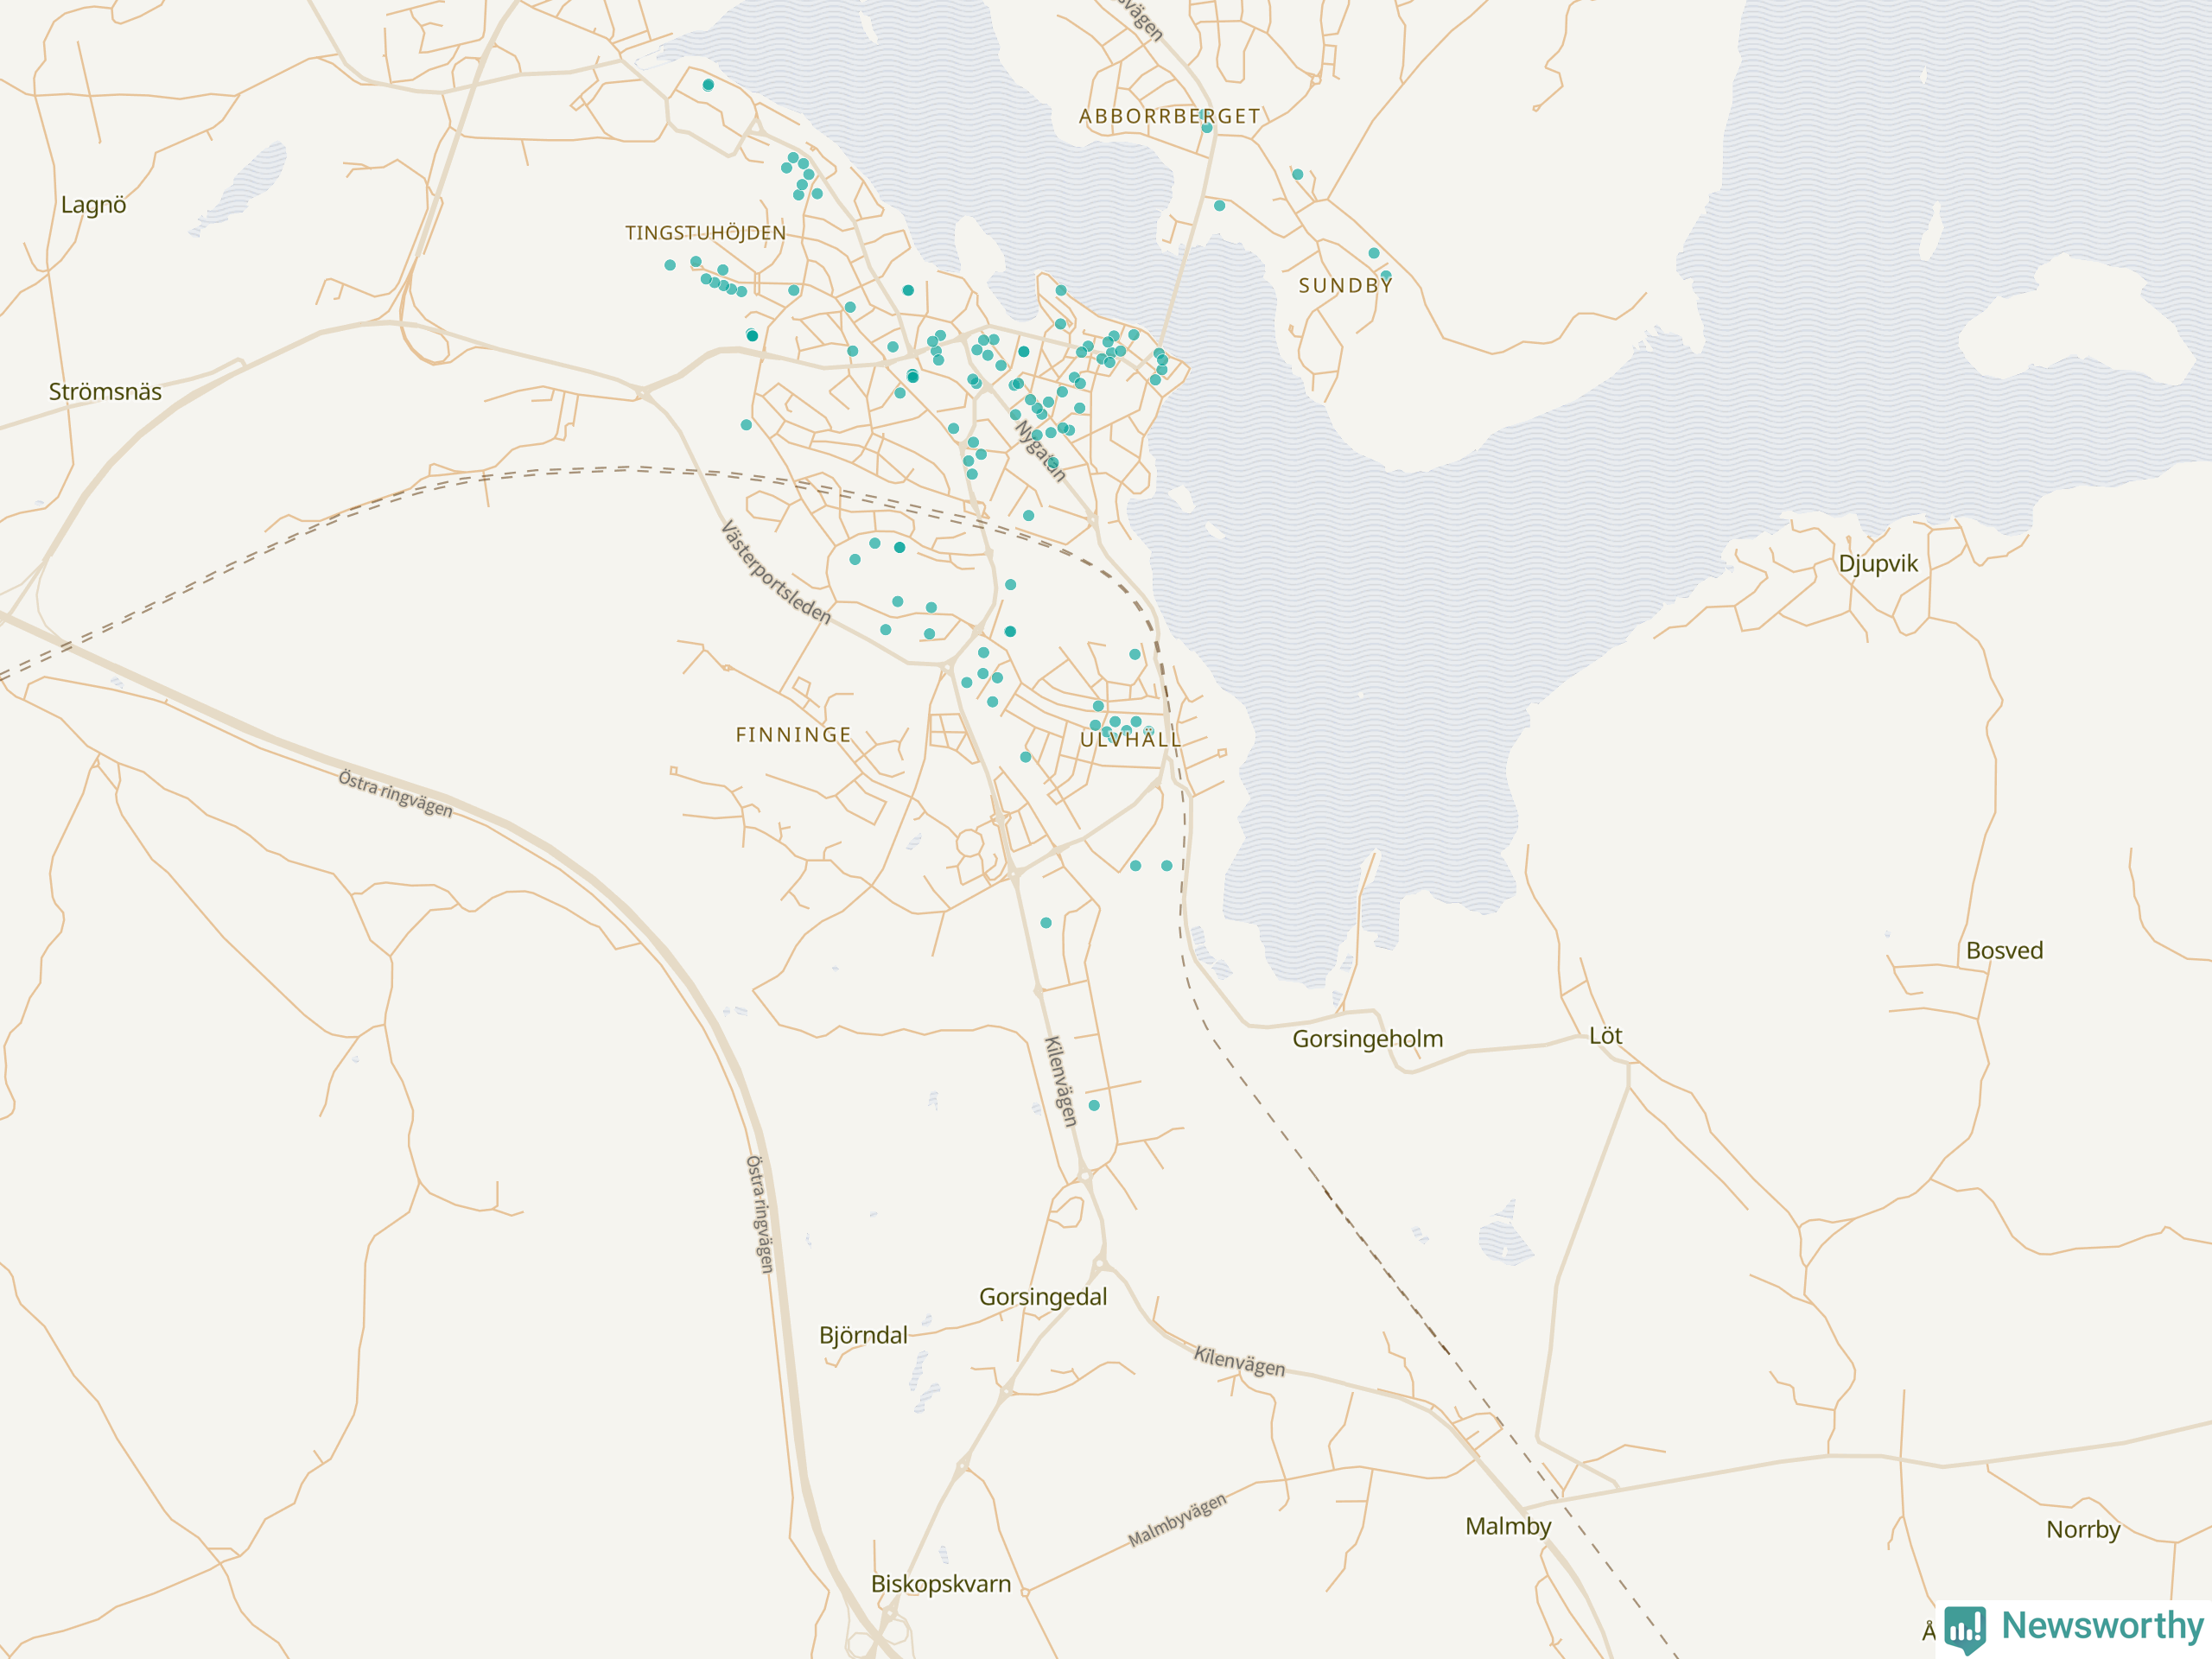2212x1659 pixels.
Task: Select the SUNDBY district label
Action: point(1345,286)
